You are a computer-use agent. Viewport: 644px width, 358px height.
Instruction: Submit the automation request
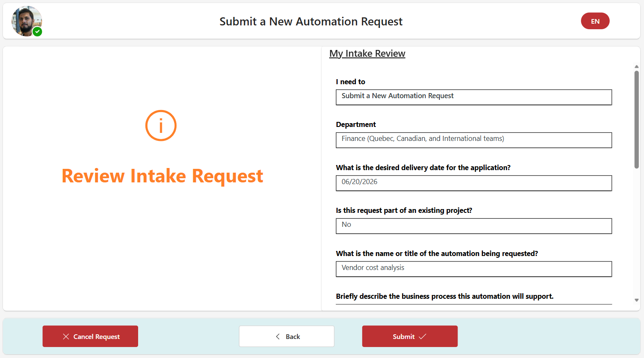click(x=410, y=336)
